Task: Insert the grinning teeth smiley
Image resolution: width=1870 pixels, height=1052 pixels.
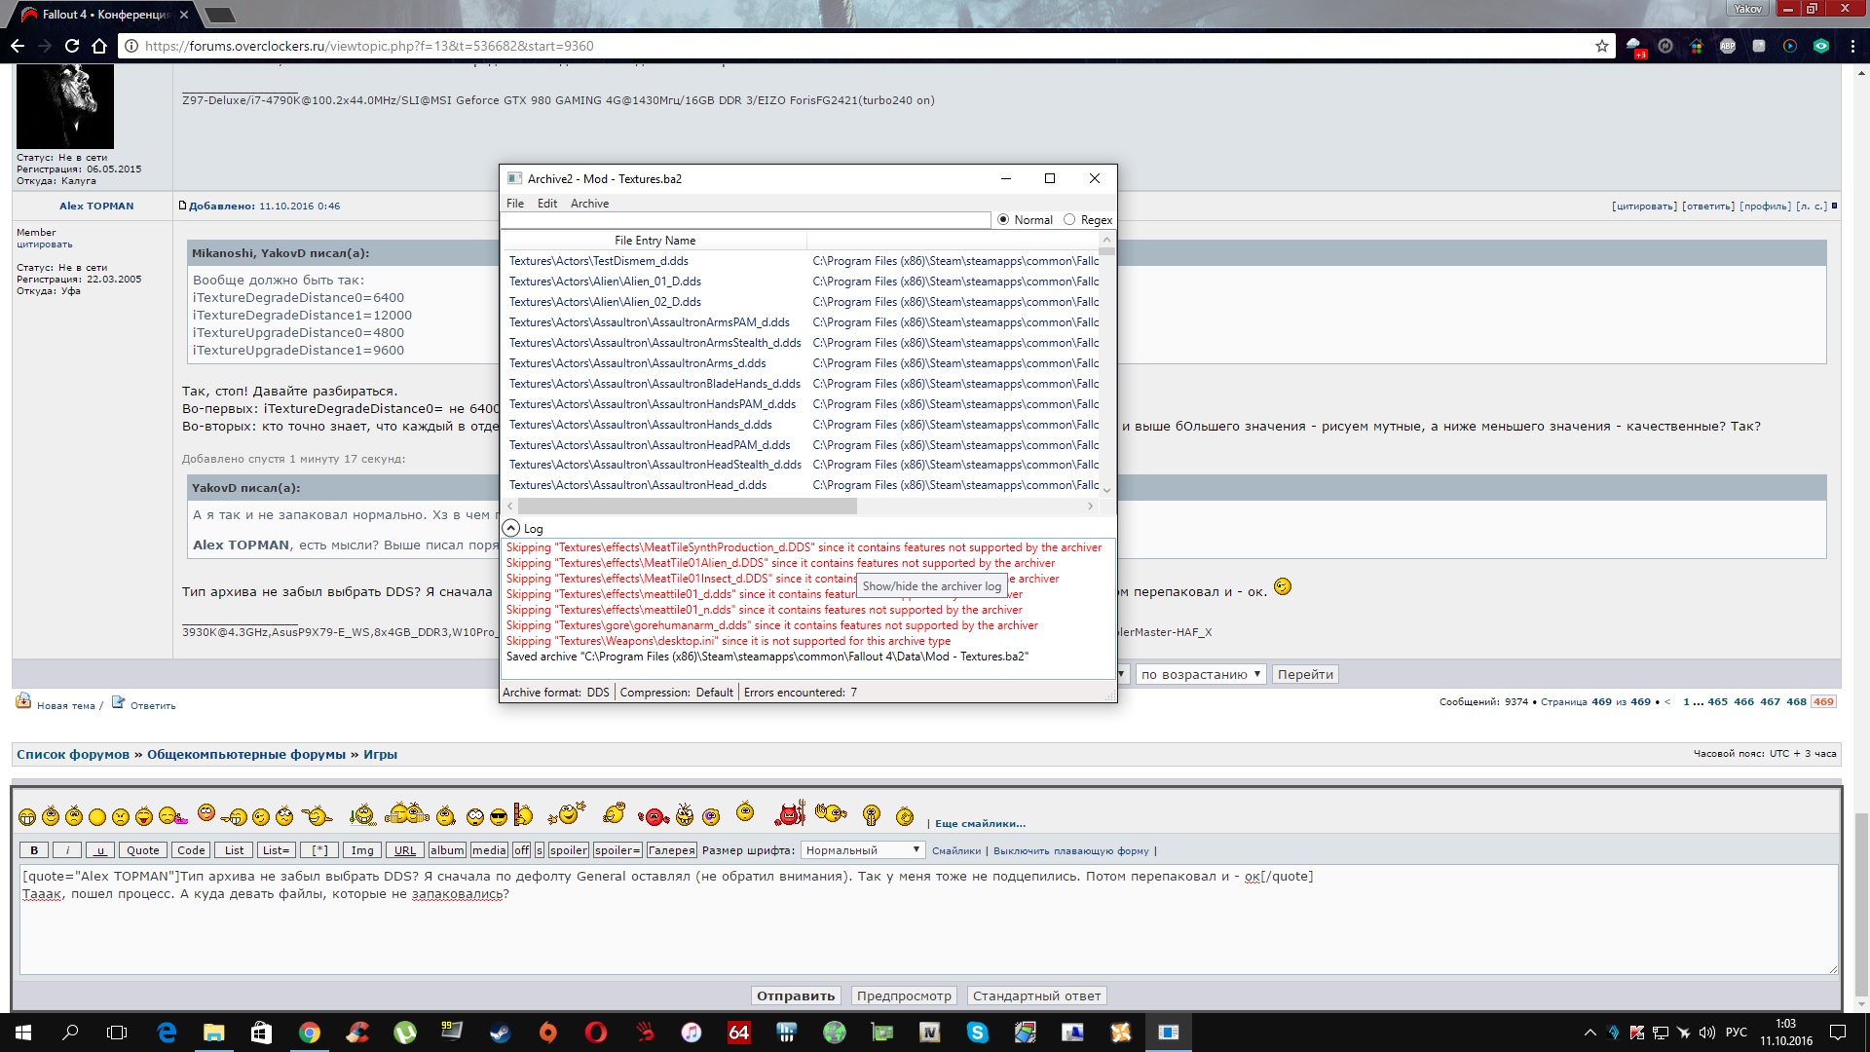Action: pos(27,817)
